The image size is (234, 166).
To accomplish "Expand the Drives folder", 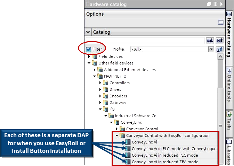I will (100, 89).
